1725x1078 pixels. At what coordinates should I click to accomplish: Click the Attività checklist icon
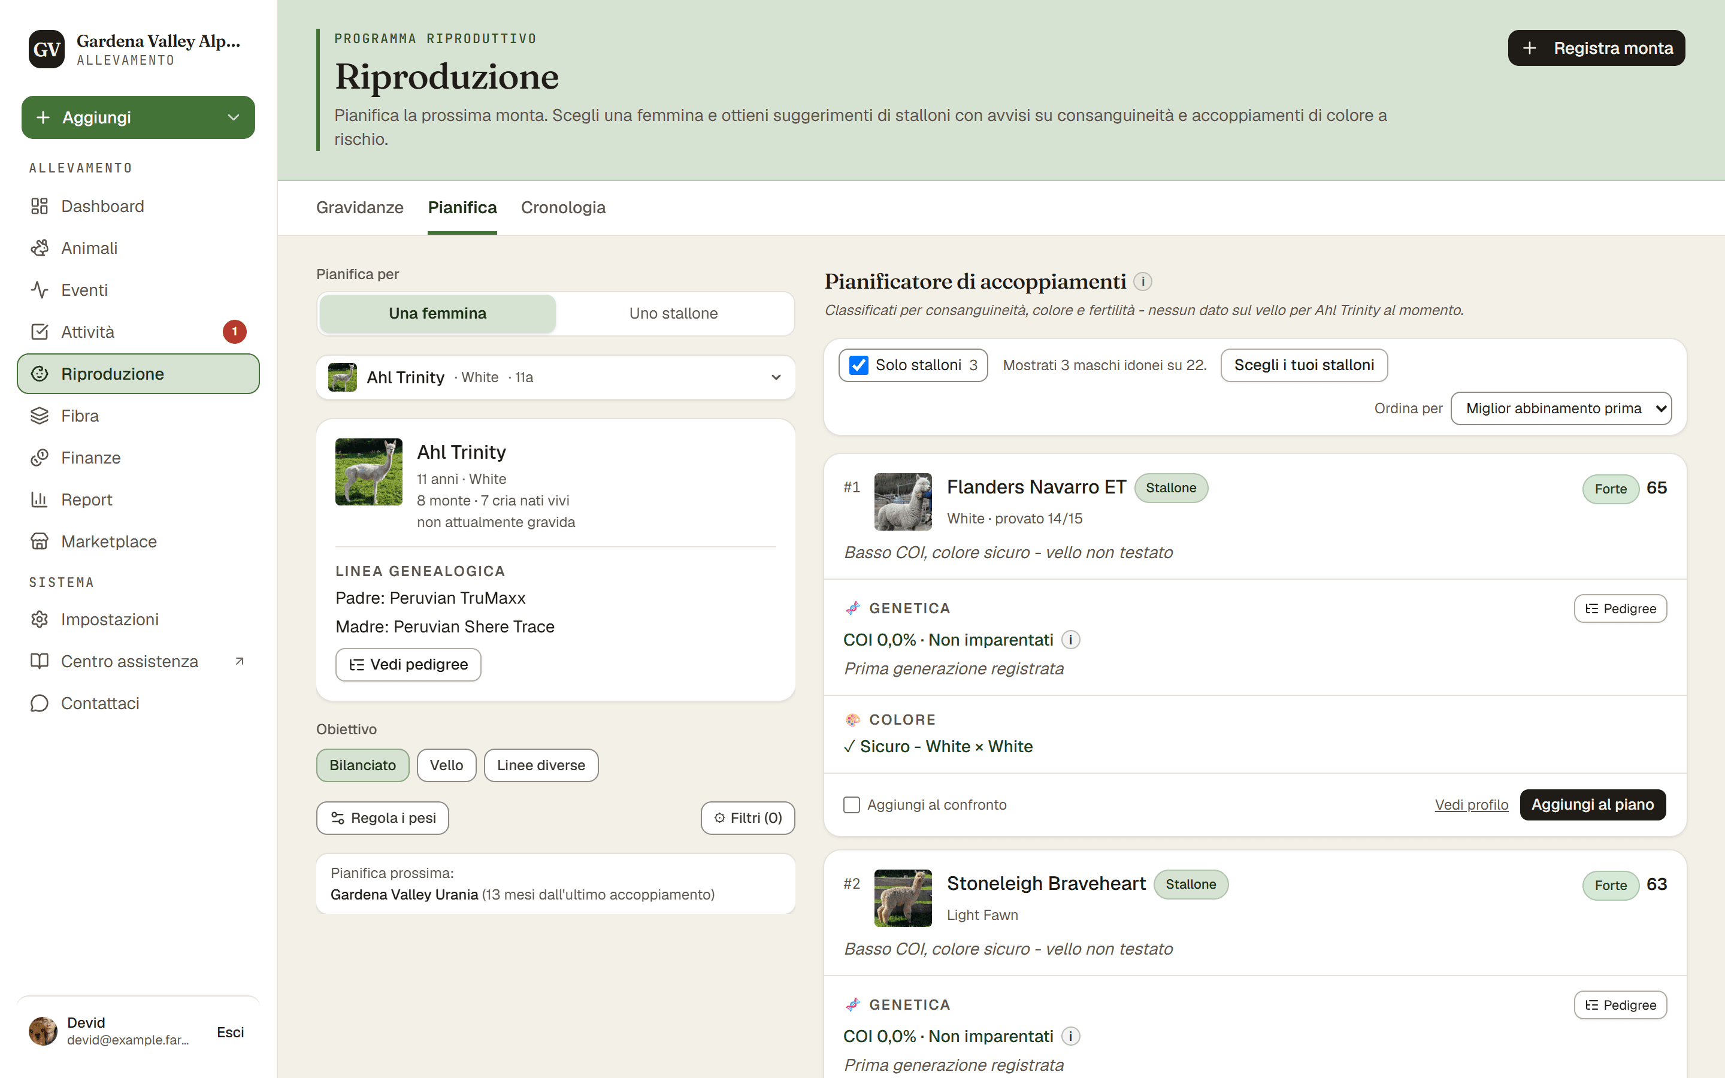[x=39, y=332]
